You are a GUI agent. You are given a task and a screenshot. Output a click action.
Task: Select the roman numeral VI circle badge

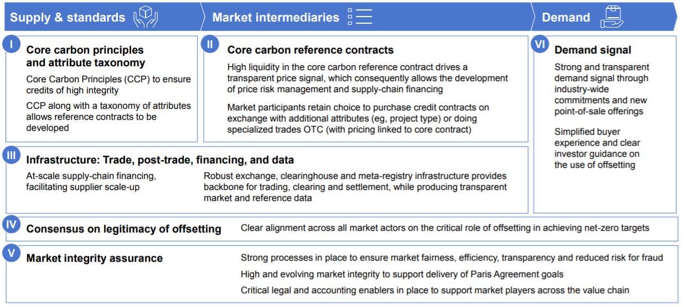pos(541,44)
